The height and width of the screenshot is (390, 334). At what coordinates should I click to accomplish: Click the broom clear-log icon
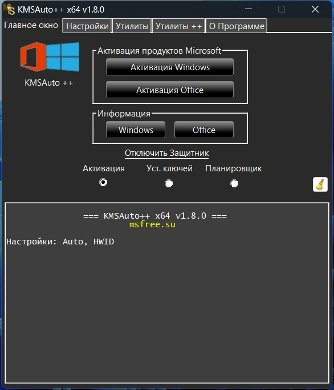coord(320,184)
